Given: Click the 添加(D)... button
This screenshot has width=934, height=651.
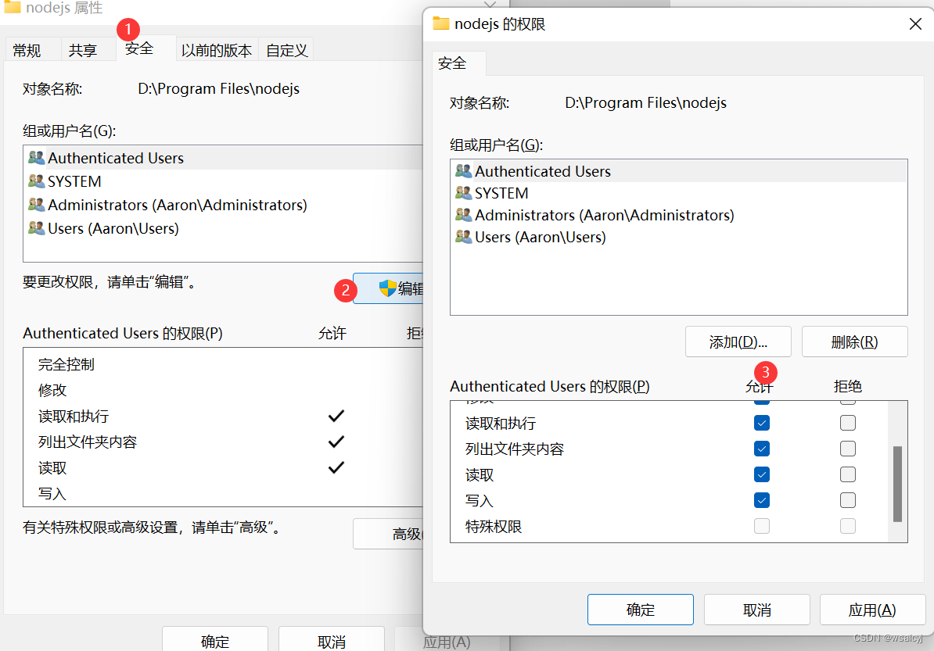Looking at the screenshot, I should pyautogui.click(x=738, y=342).
